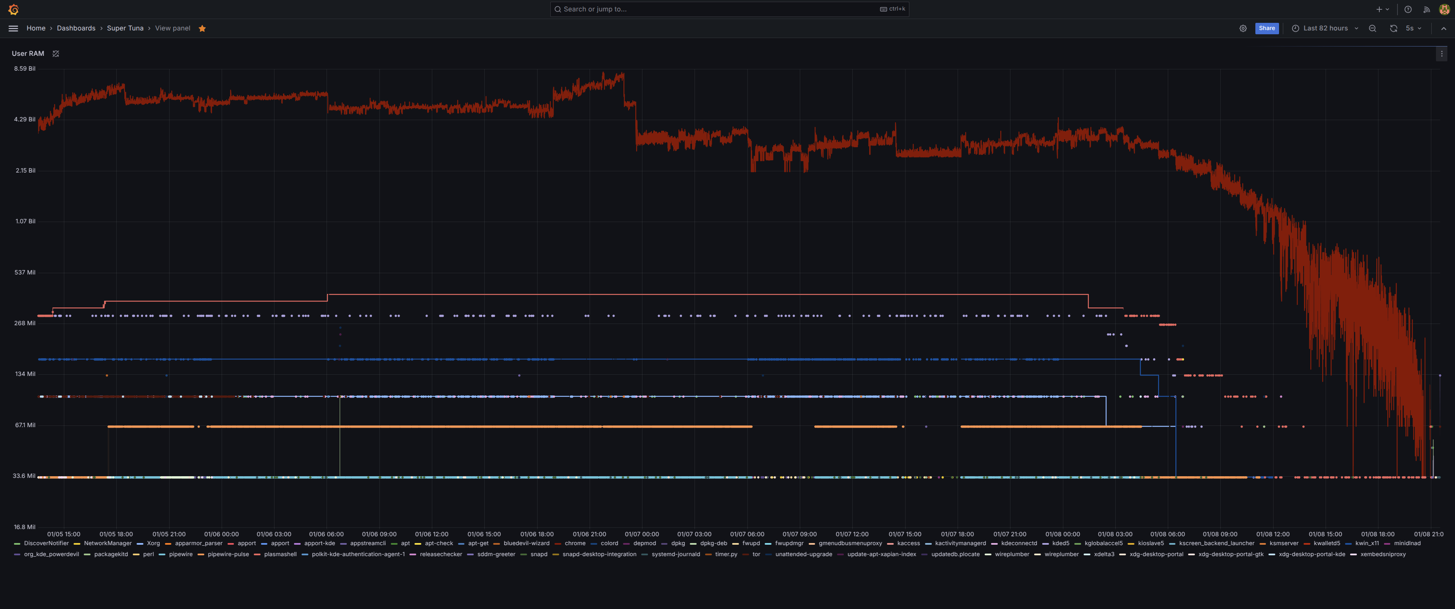Open the help question mark menu
Screen dimensions: 1455x609
pos(1408,10)
